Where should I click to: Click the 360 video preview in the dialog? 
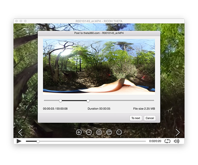tap(99, 67)
